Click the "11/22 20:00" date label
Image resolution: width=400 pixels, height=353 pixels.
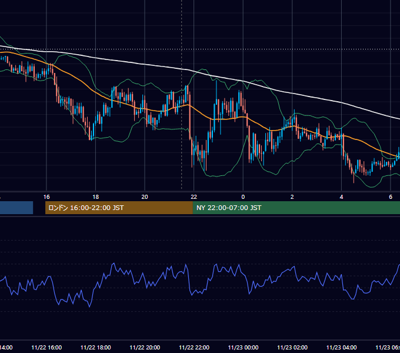(x=145, y=347)
